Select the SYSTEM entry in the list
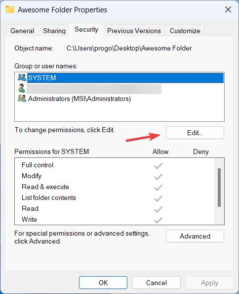 coord(119,78)
